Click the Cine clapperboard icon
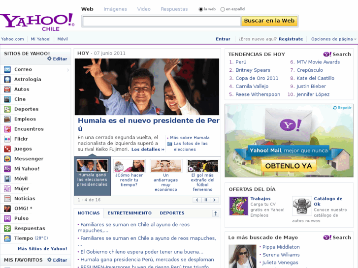 [x=7, y=99]
